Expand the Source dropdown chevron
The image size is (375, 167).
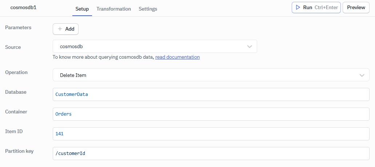click(x=250, y=47)
